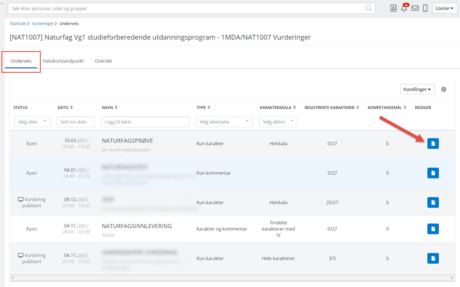The height and width of the screenshot is (287, 460).
Task: Click the Legg til tekst name filter
Action: 145,122
